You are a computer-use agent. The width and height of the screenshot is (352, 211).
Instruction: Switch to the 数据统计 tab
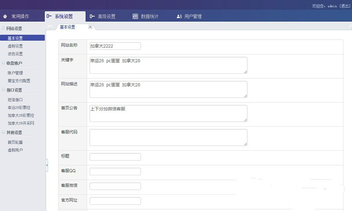click(150, 16)
